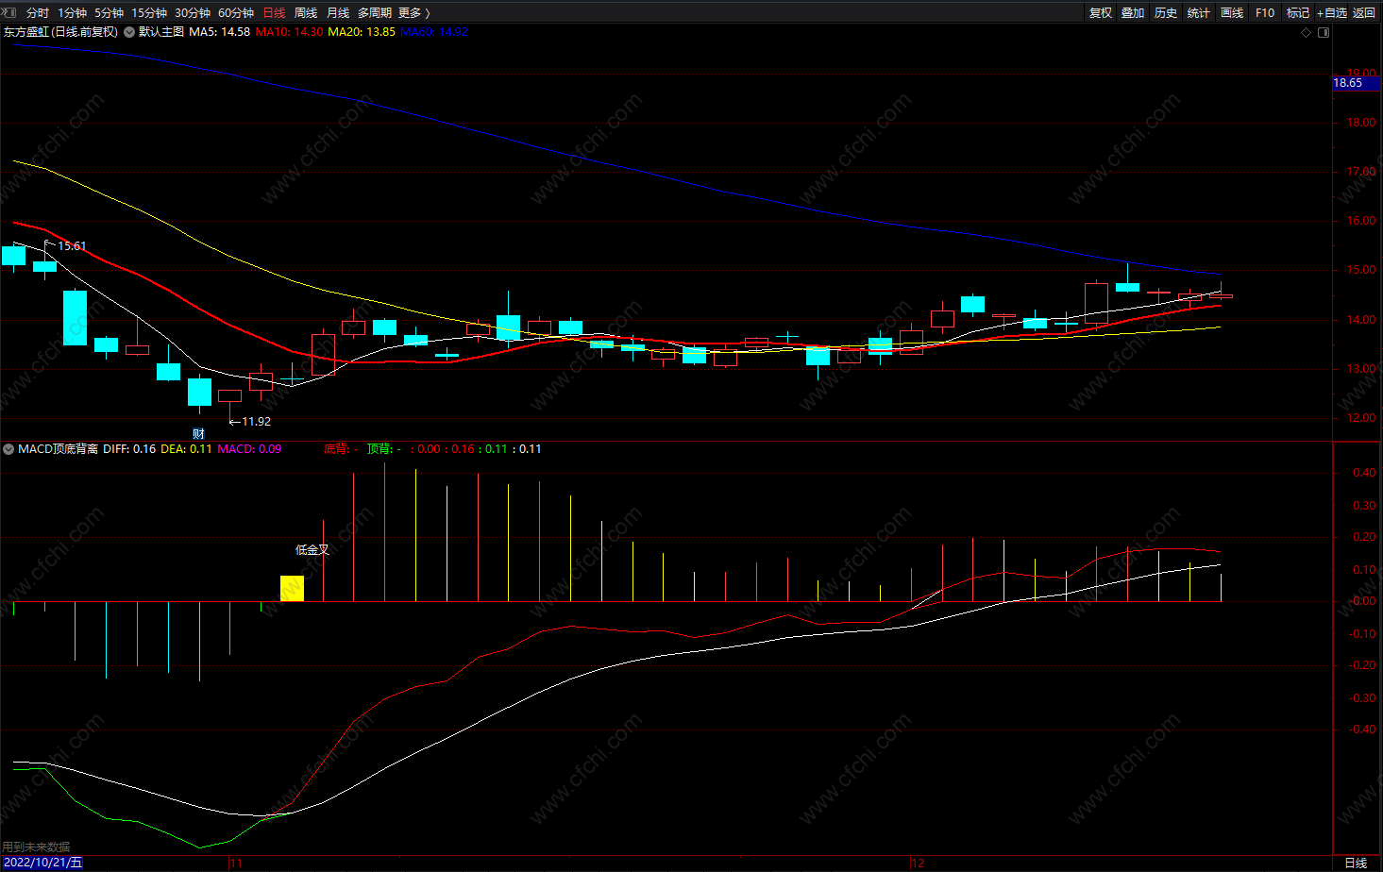Click the 12 month marker on time axis
Screen dimensions: 1383x872
tap(918, 863)
